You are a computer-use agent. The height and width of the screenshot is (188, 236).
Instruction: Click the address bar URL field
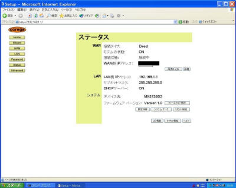click(95, 22)
